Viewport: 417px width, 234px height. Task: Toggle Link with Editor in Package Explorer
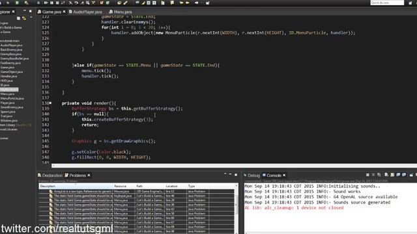[x=24, y=18]
